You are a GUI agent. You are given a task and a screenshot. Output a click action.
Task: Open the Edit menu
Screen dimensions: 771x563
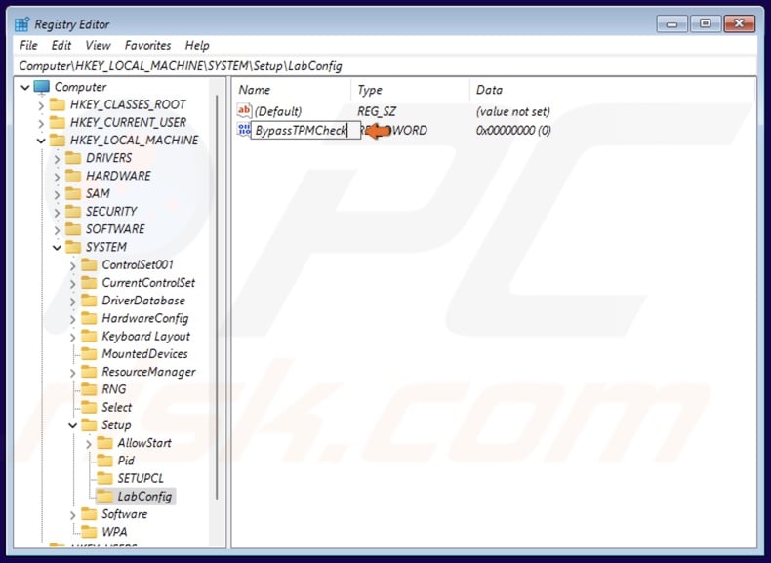coord(61,45)
